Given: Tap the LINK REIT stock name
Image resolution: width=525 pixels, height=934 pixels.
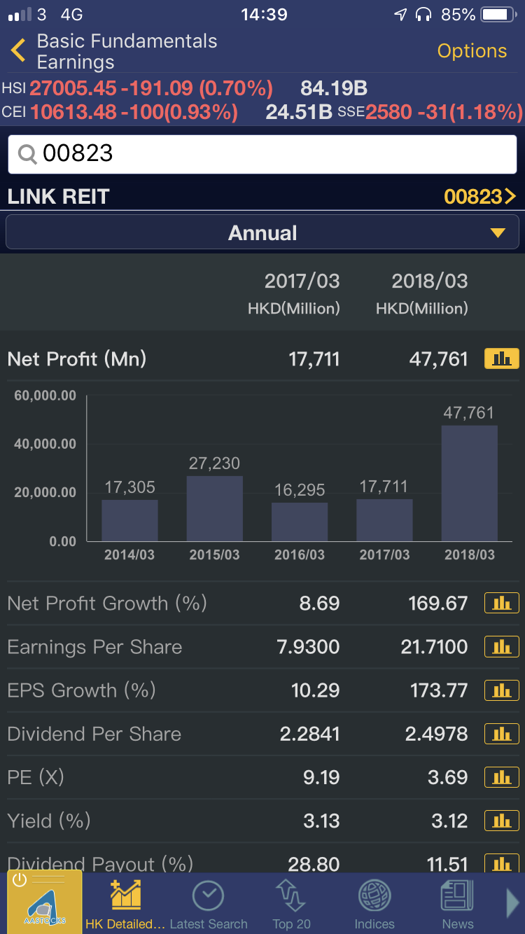Looking at the screenshot, I should tap(59, 197).
